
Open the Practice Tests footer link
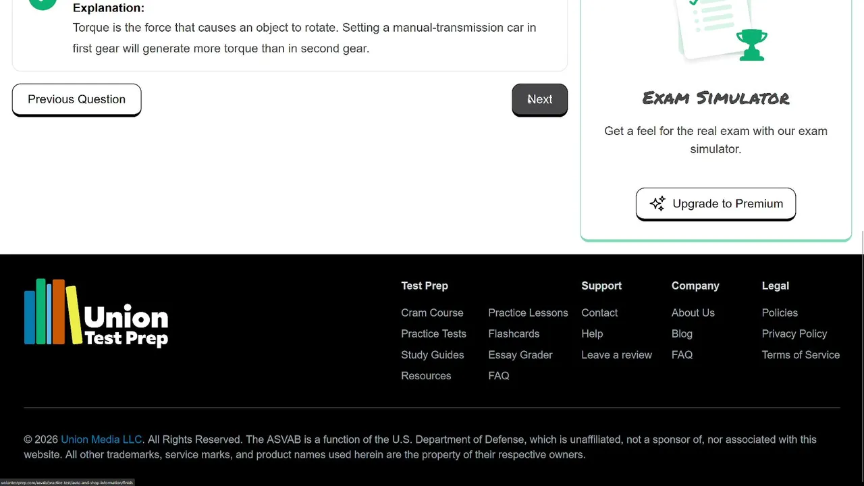433,333
